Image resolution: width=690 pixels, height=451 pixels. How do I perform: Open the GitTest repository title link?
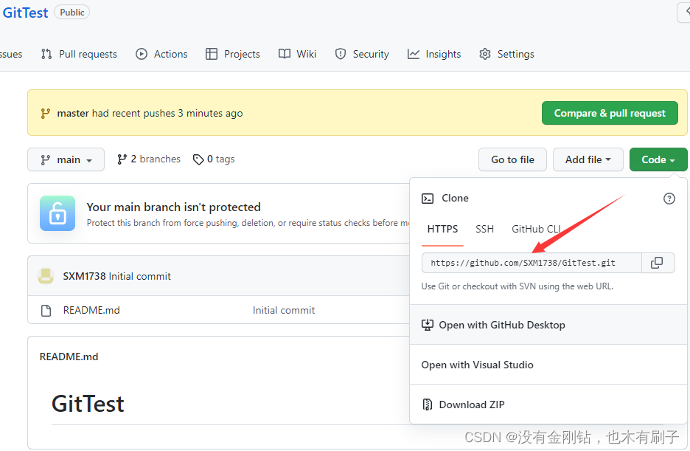pyautogui.click(x=25, y=13)
